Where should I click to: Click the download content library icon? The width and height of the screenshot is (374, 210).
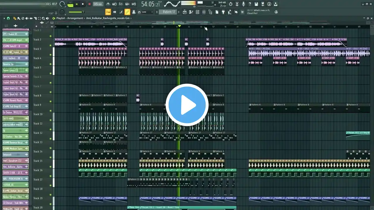[276, 4]
